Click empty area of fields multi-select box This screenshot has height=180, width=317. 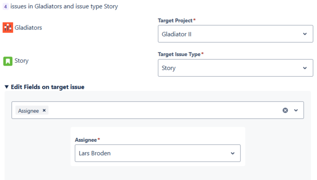tap(164, 110)
